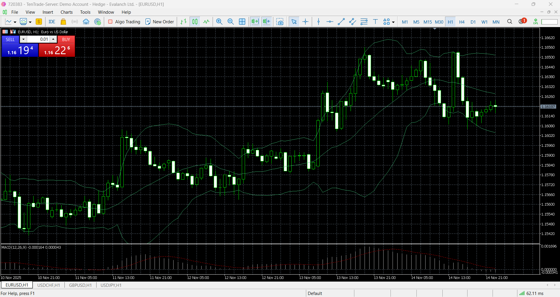
Task: Click the SELL button
Action: [10, 39]
